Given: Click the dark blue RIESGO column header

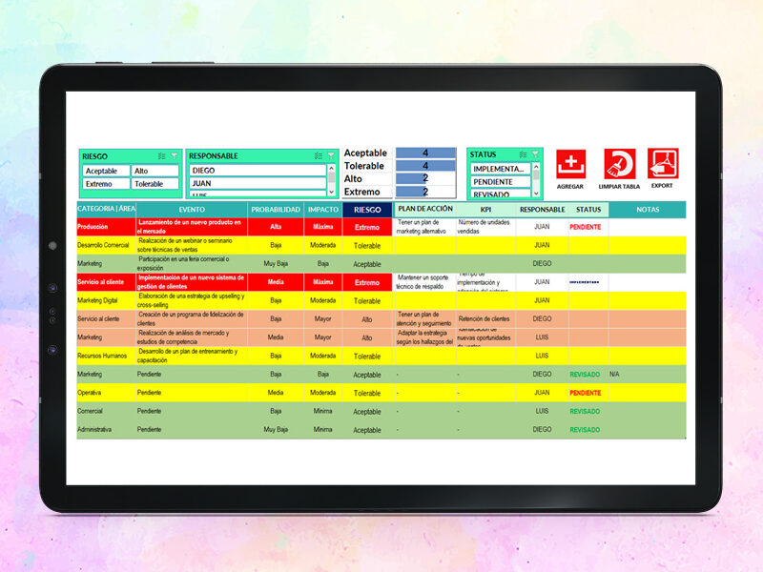Looking at the screenshot, I should point(367,210).
